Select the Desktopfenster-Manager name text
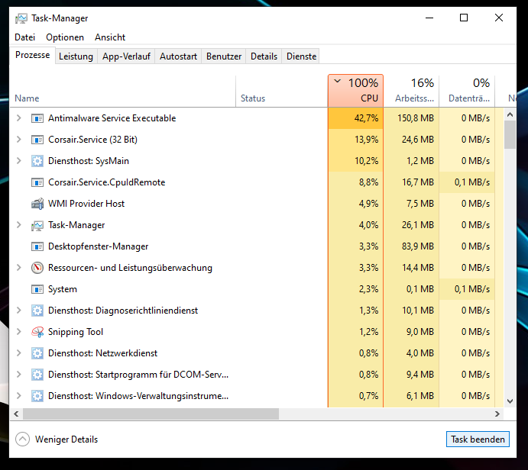 tap(98, 246)
